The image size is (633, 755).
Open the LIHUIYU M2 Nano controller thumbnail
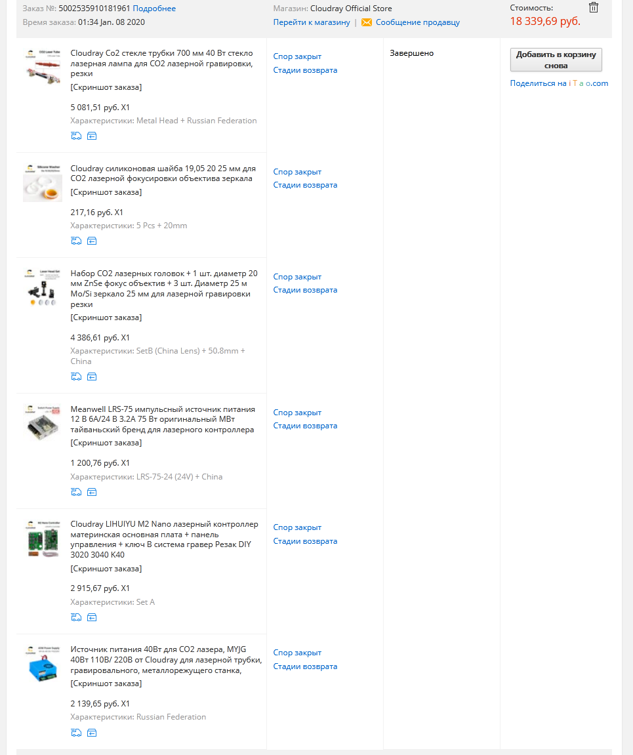click(43, 539)
